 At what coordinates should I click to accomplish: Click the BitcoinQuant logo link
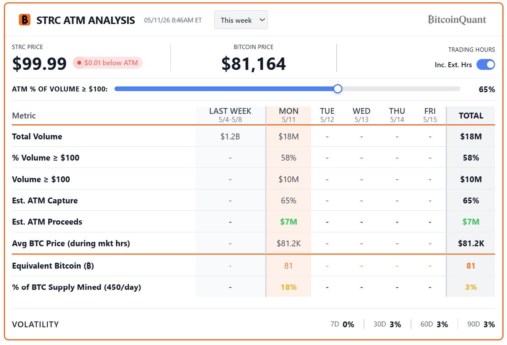pos(457,19)
